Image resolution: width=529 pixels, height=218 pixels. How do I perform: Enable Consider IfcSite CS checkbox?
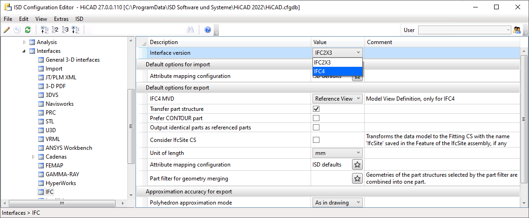coord(316,140)
